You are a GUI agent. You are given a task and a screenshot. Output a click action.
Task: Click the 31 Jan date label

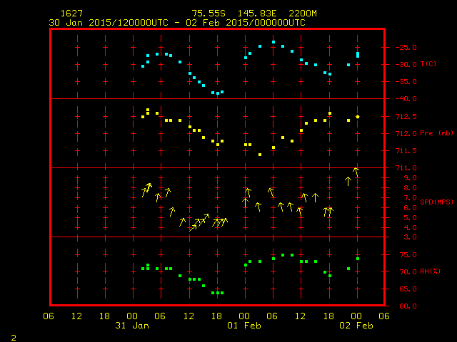[x=132, y=326]
